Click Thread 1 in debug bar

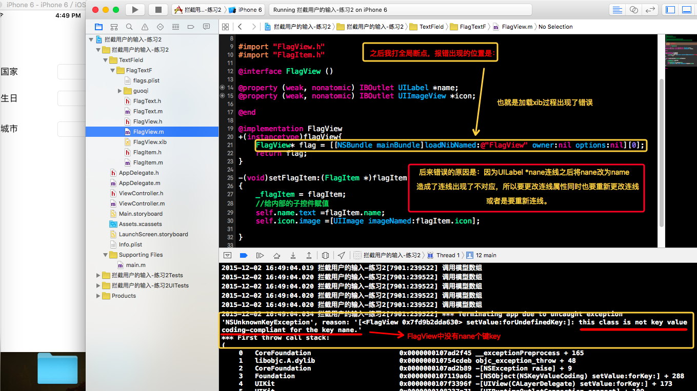tap(443, 255)
